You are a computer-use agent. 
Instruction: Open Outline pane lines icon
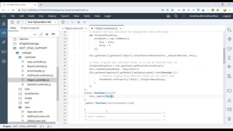coord(229,58)
